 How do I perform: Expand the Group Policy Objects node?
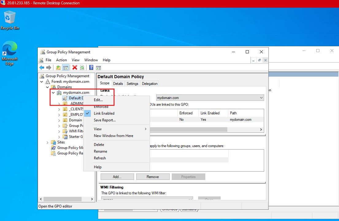click(x=59, y=126)
